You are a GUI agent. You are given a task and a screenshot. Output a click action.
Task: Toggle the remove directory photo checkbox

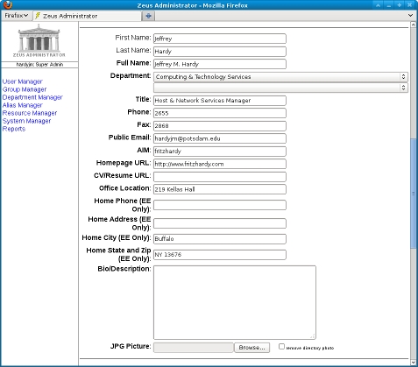tap(281, 346)
